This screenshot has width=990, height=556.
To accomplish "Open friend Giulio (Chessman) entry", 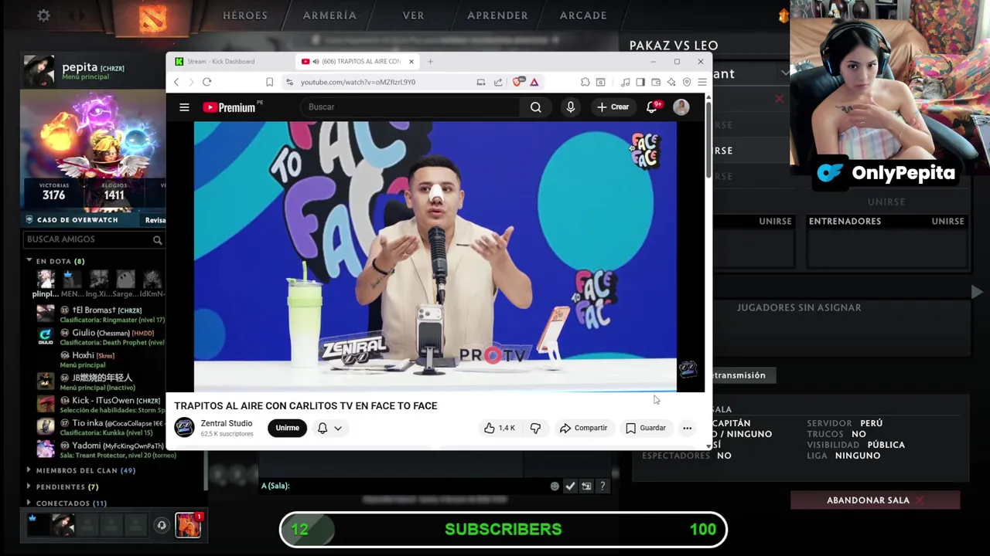I will click(101, 337).
